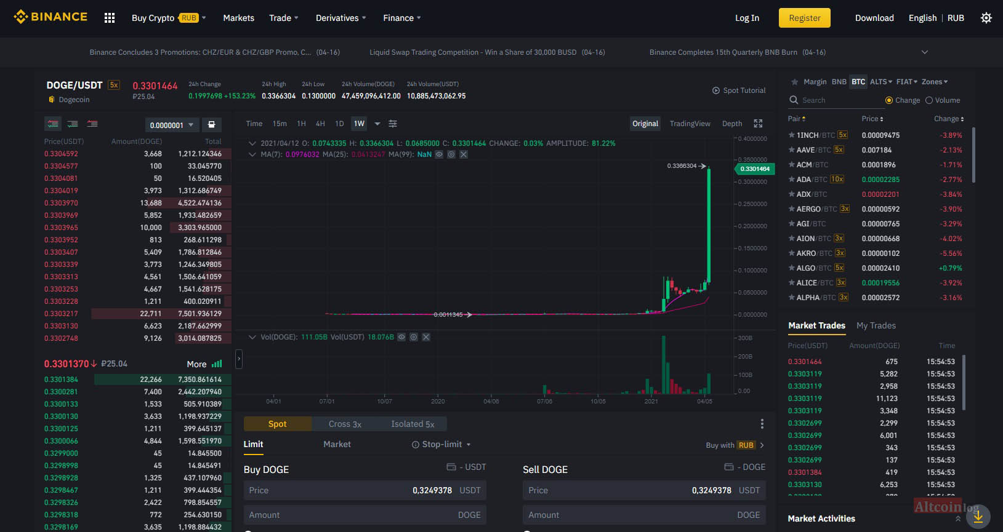Remove the Vol indicator with X icon
The width and height of the screenshot is (1003, 532).
426,337
